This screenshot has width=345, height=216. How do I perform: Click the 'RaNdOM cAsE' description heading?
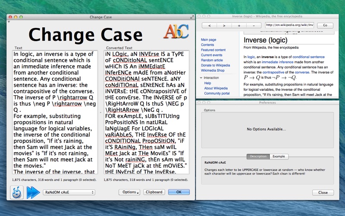click(215, 162)
